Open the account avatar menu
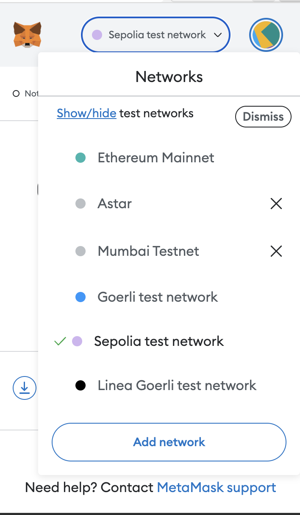Image resolution: width=300 pixels, height=515 pixels. pos(266,35)
